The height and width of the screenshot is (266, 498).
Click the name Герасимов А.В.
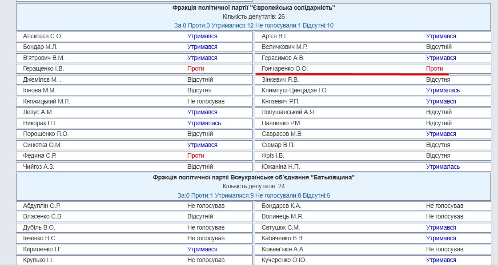point(283,58)
